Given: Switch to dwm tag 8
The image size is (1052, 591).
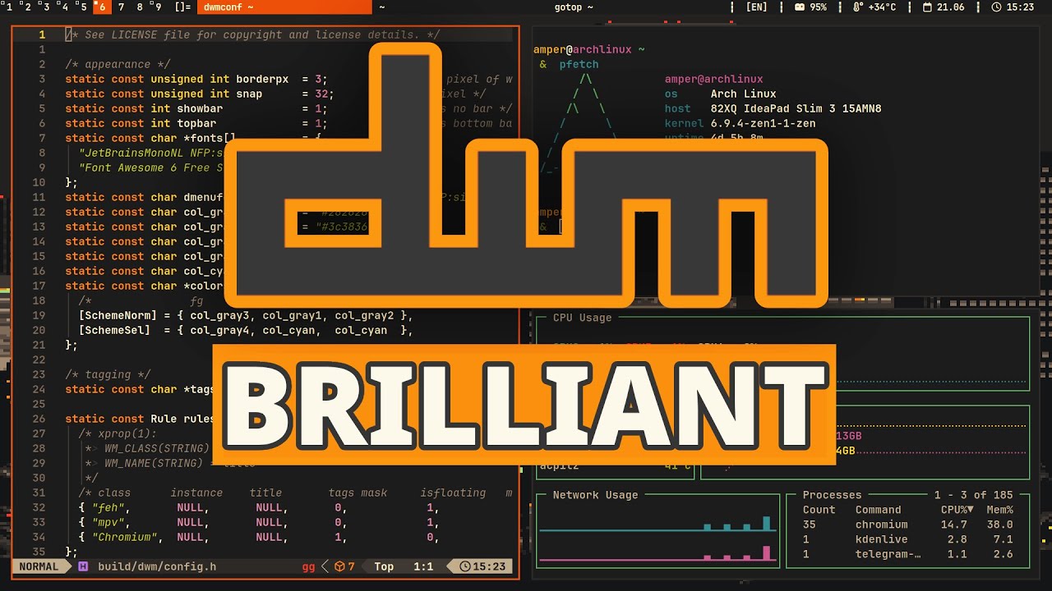Looking at the screenshot, I should [139, 7].
